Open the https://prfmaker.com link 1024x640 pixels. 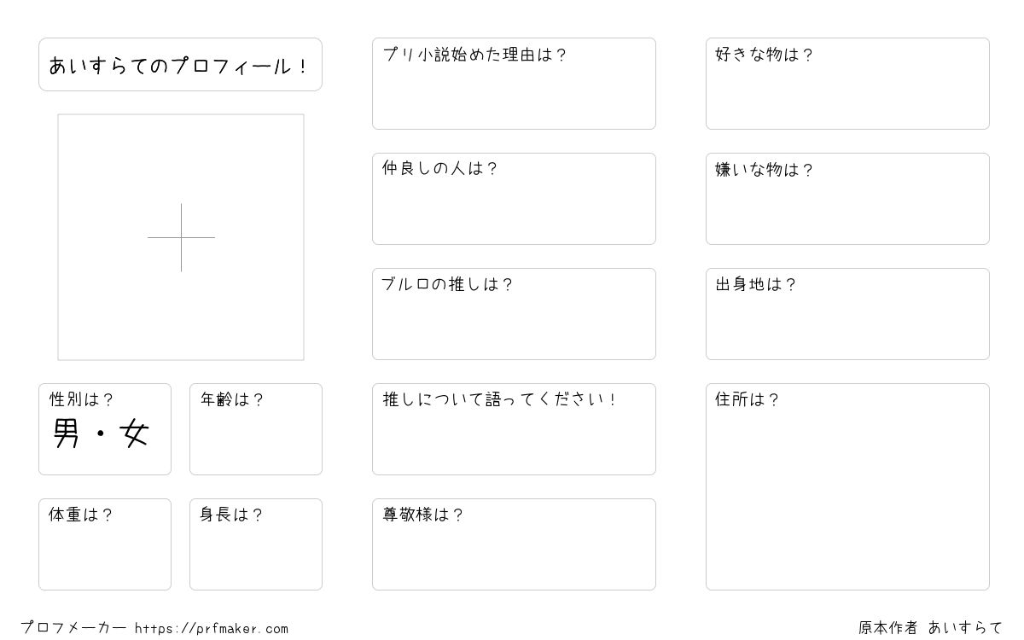click(x=212, y=629)
